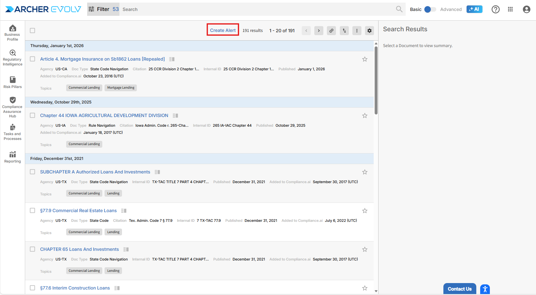The width and height of the screenshot is (536, 295).
Task: Star the Chapter 44 Iowa Agricultural document
Action: (x=365, y=116)
